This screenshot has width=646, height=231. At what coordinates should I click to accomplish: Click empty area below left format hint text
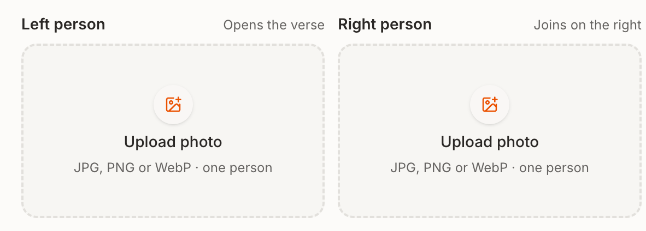coord(173,195)
